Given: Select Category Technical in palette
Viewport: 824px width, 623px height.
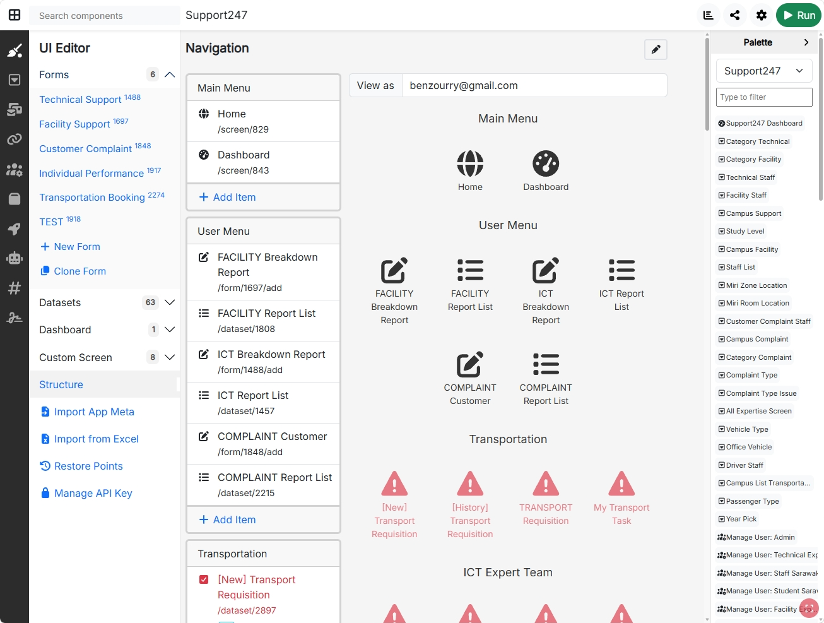Looking at the screenshot, I should 754,141.
